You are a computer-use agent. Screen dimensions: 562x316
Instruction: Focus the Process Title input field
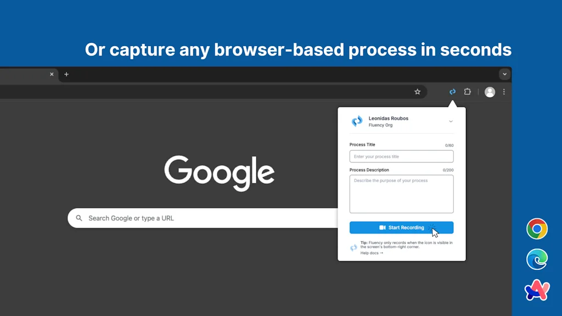[401, 156]
